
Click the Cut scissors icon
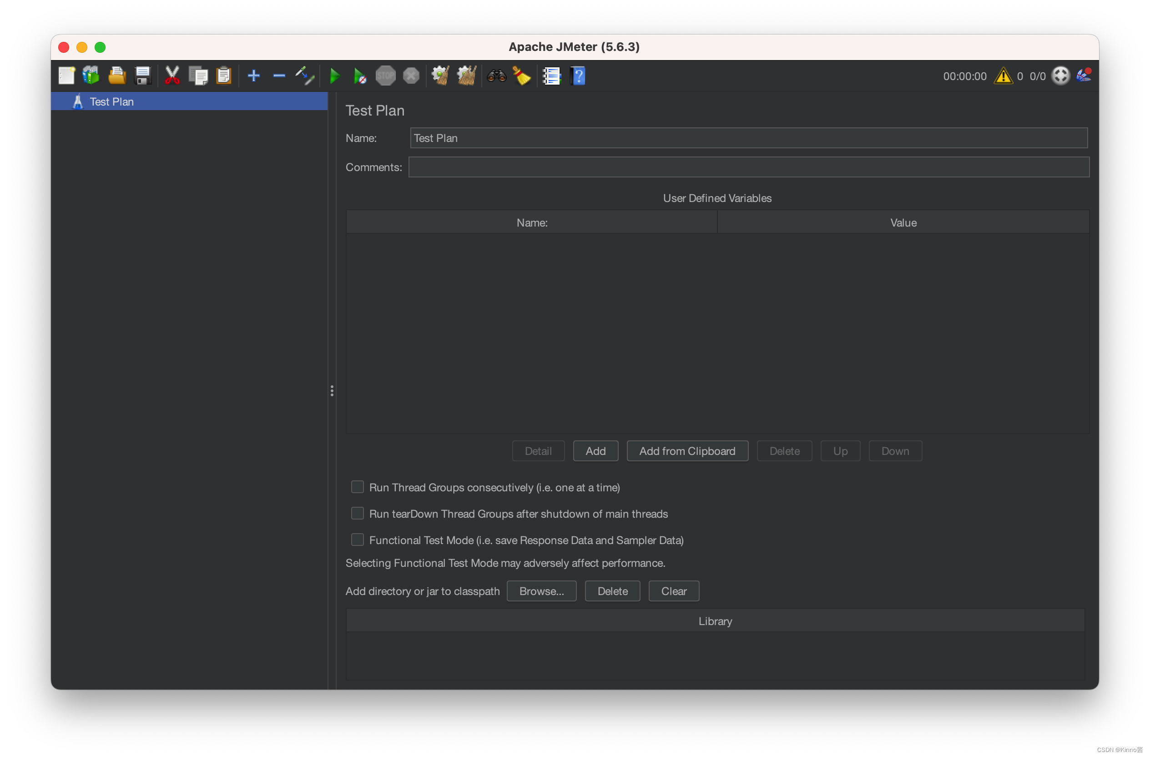pyautogui.click(x=172, y=76)
